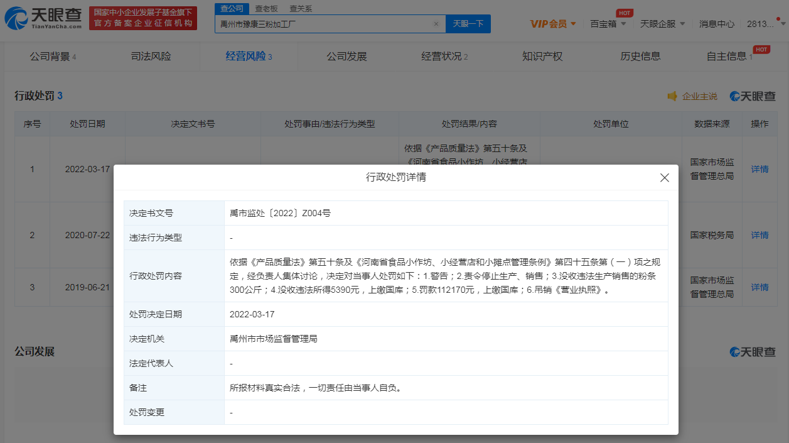Open 消息中心 message center
This screenshot has width=789, height=443.
tap(717, 24)
